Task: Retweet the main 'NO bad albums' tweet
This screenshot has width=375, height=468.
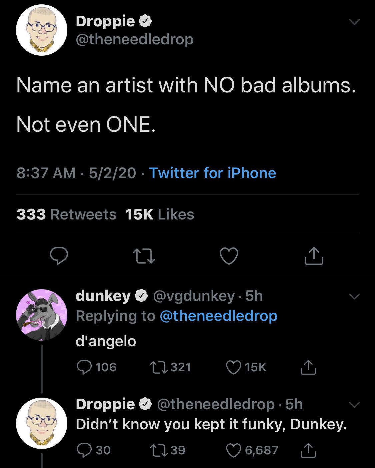Action: (144, 256)
